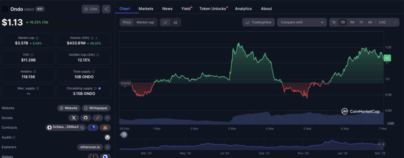Open the etherscan.io explorer

(x=90, y=147)
